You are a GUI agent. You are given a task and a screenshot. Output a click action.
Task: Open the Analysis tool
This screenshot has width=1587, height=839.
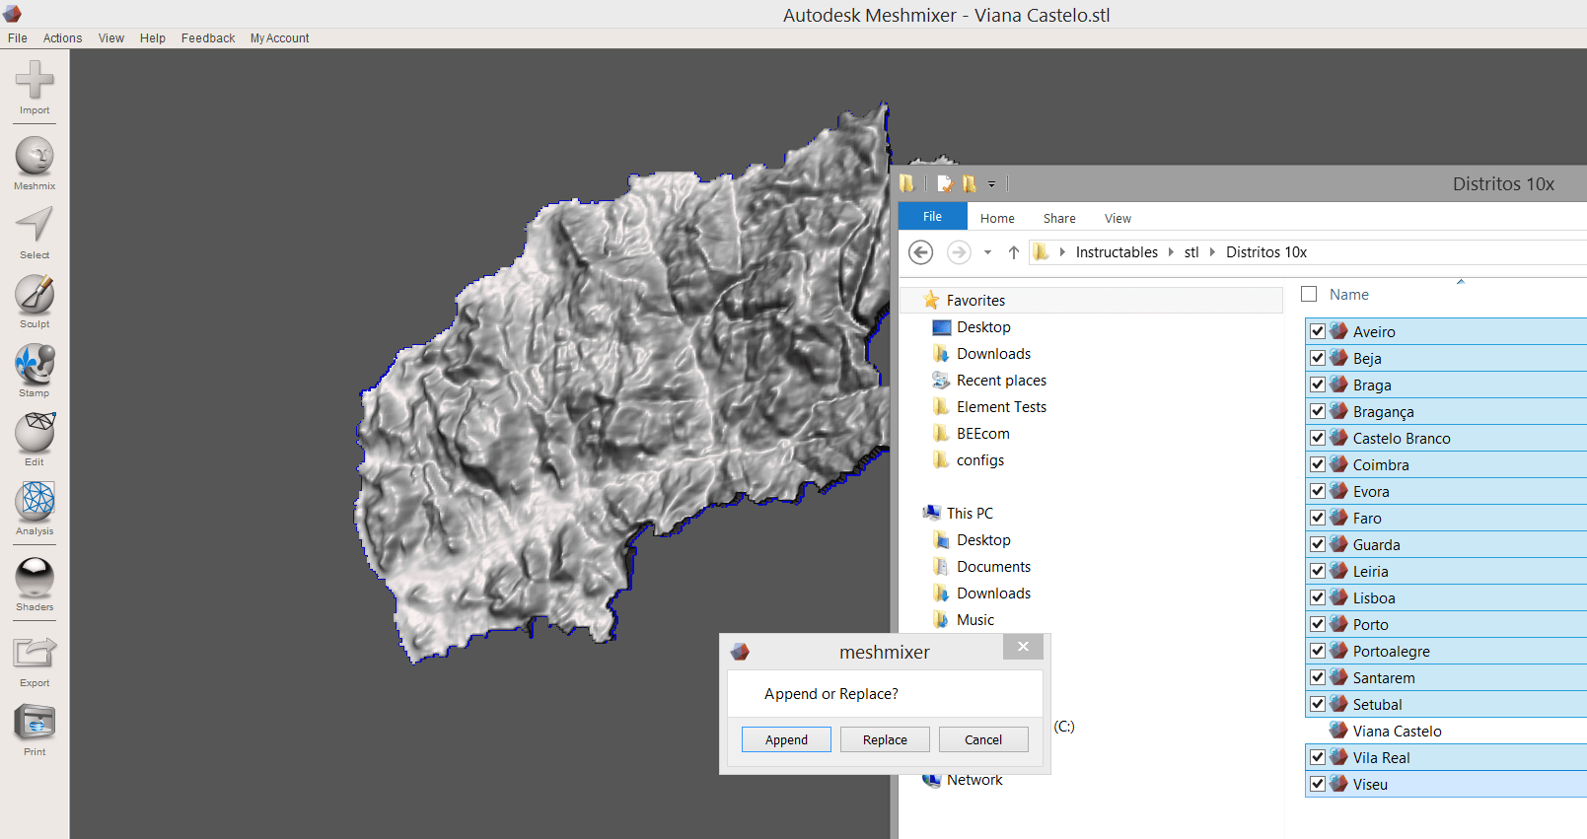(x=35, y=509)
